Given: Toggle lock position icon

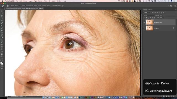Looking at the screenshot, I should click(151, 18).
